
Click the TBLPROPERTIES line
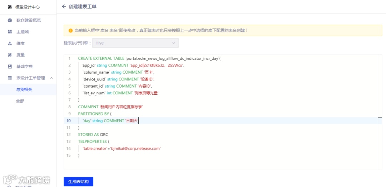pyautogui.click(x=94, y=142)
